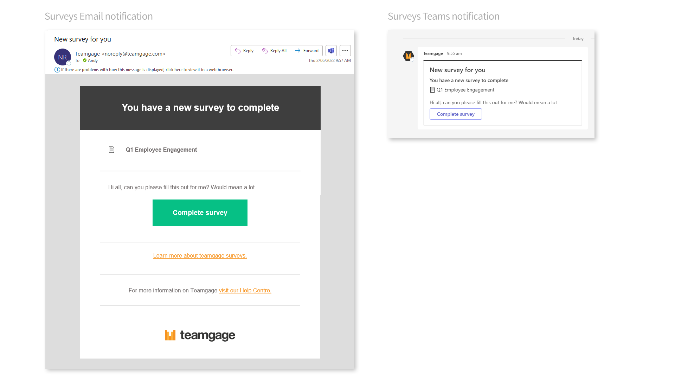Click the New survey for you Teams card title
The width and height of the screenshot is (675, 380).
pyautogui.click(x=457, y=70)
